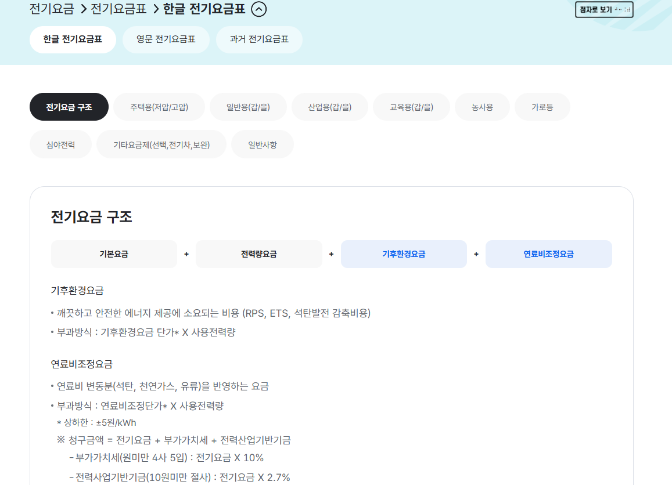Open the 농사용 category tab
This screenshot has width=672, height=485.
(482, 107)
